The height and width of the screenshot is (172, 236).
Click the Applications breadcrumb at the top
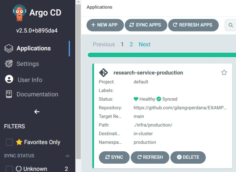coord(99,7)
